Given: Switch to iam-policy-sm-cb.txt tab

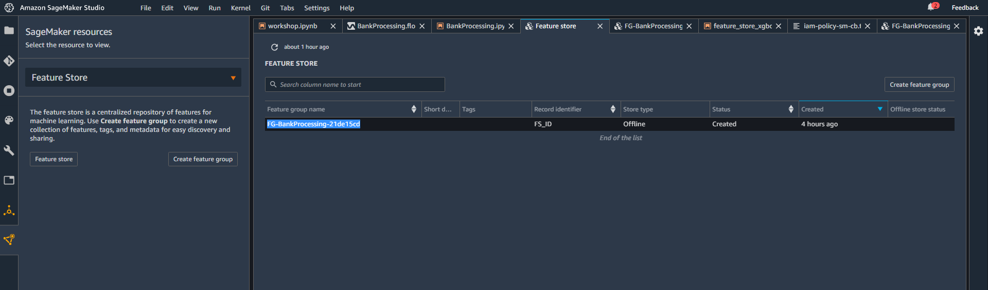Looking at the screenshot, I should 832,26.
